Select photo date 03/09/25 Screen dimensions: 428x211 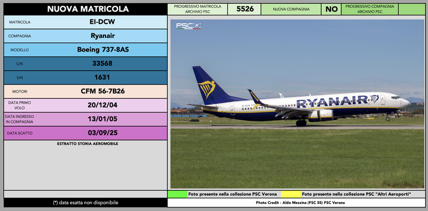[x=102, y=133]
